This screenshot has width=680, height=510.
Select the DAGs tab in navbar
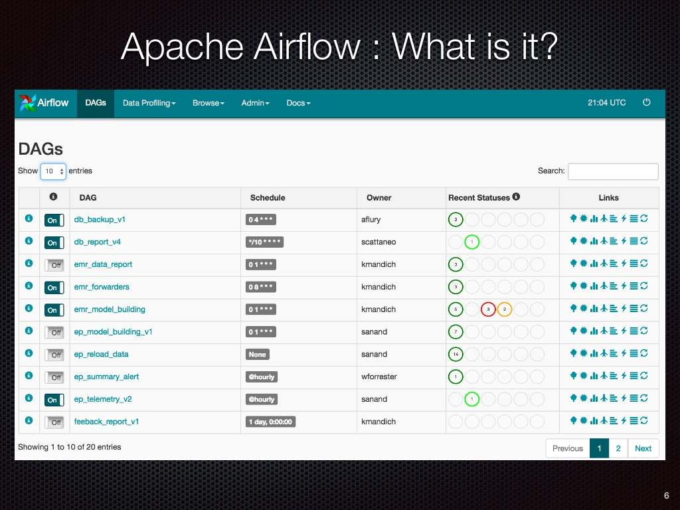click(x=96, y=103)
